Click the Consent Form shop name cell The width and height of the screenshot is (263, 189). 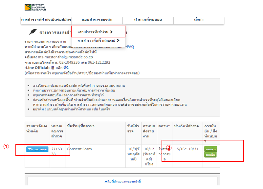pyautogui.click(x=95, y=156)
